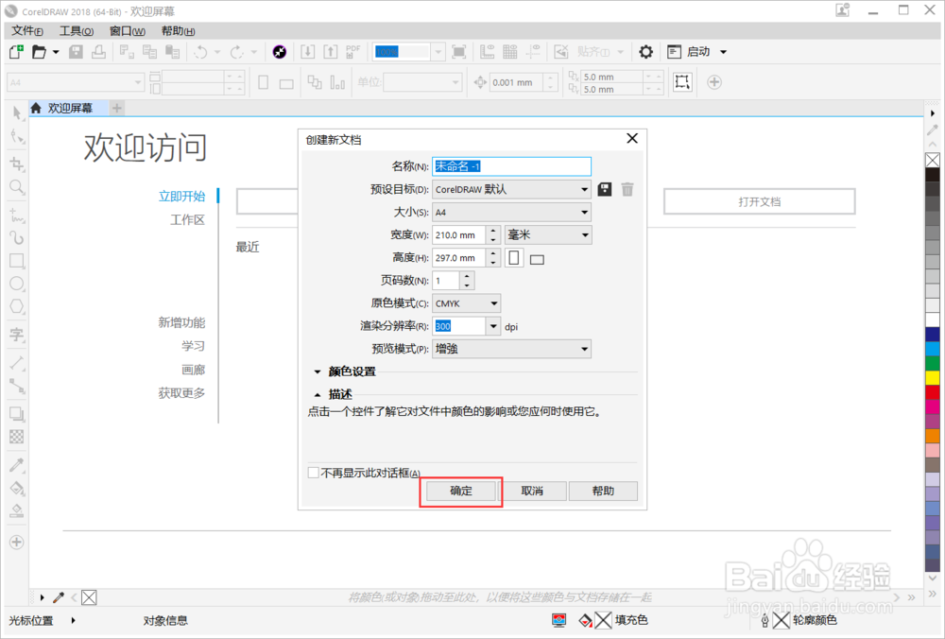Click the Undo arrow icon
Image resolution: width=945 pixels, height=639 pixels.
click(200, 52)
